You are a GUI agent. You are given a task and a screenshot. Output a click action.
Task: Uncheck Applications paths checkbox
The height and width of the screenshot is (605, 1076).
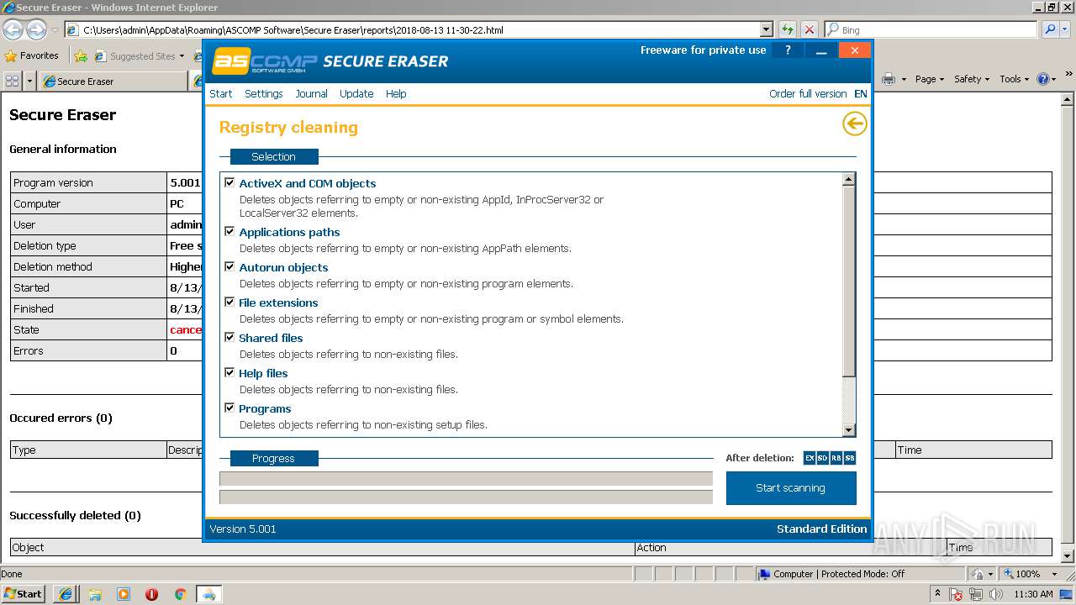click(x=229, y=231)
